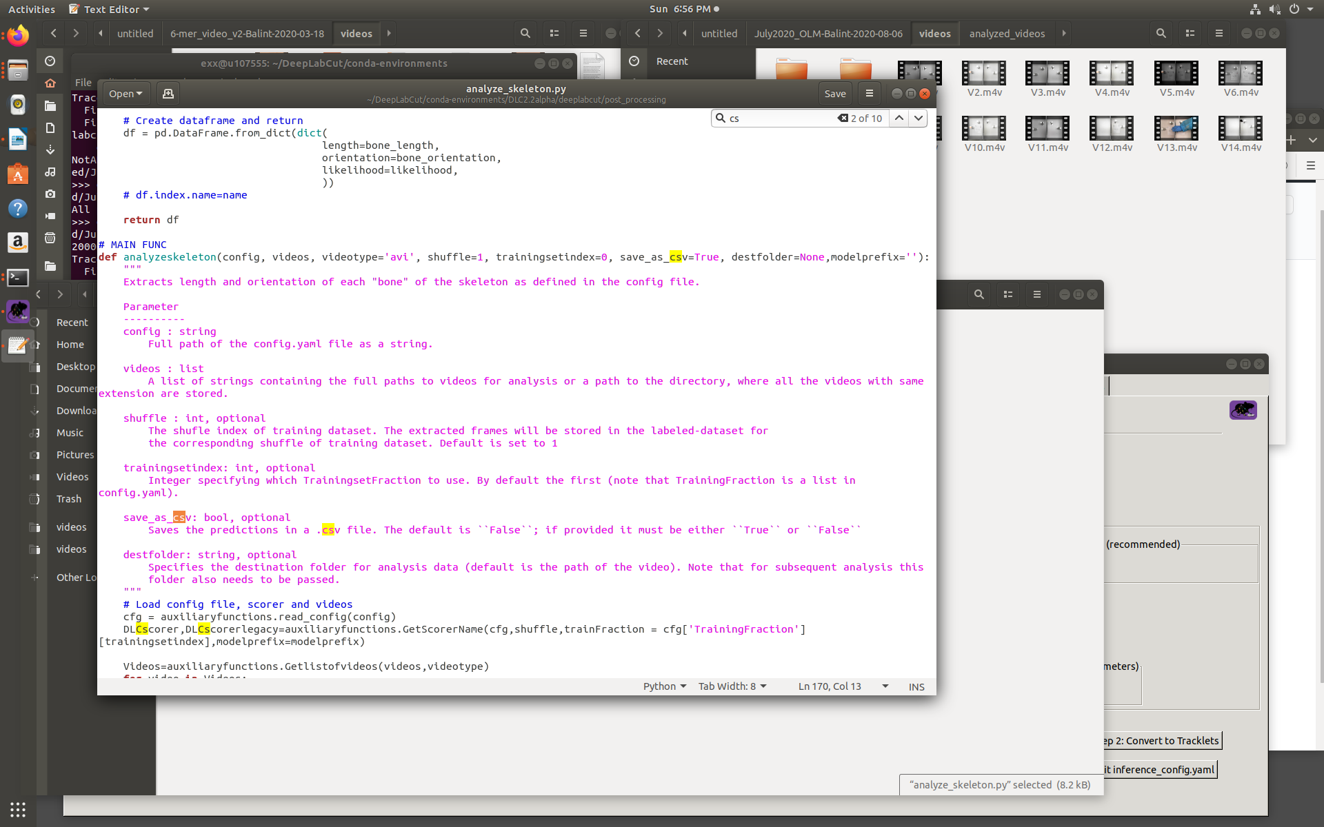Image resolution: width=1324 pixels, height=827 pixels.
Task: Open Ubuntu Software from the dock
Action: [x=17, y=174]
